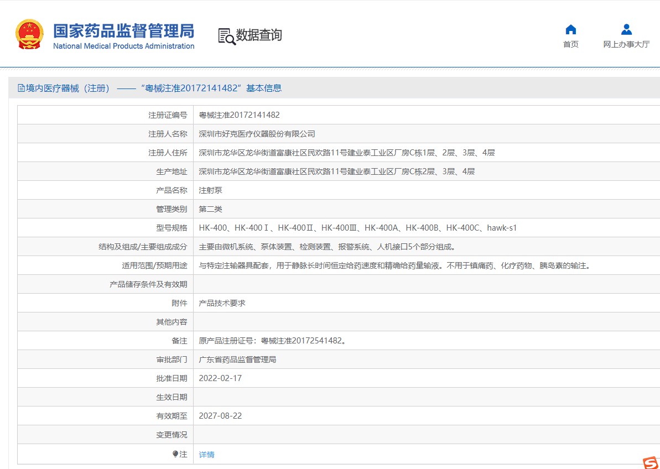The image size is (660, 469).
Task: Click the product name 注射泵 value
Action: [x=210, y=190]
